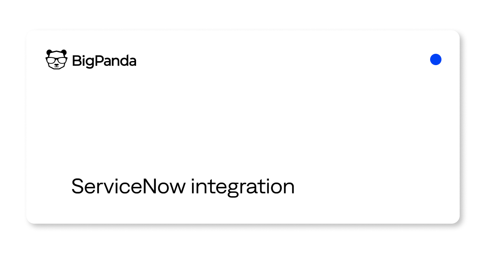Click the final n of integration
This screenshot has height=254, width=486.
pyautogui.click(x=289, y=188)
